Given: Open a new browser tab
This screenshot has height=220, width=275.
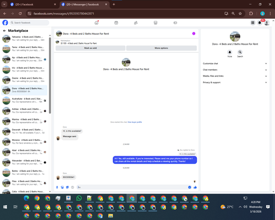Looking at the screenshot, I should point(114,4).
